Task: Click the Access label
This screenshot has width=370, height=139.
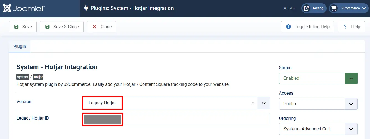Action: pyautogui.click(x=286, y=93)
